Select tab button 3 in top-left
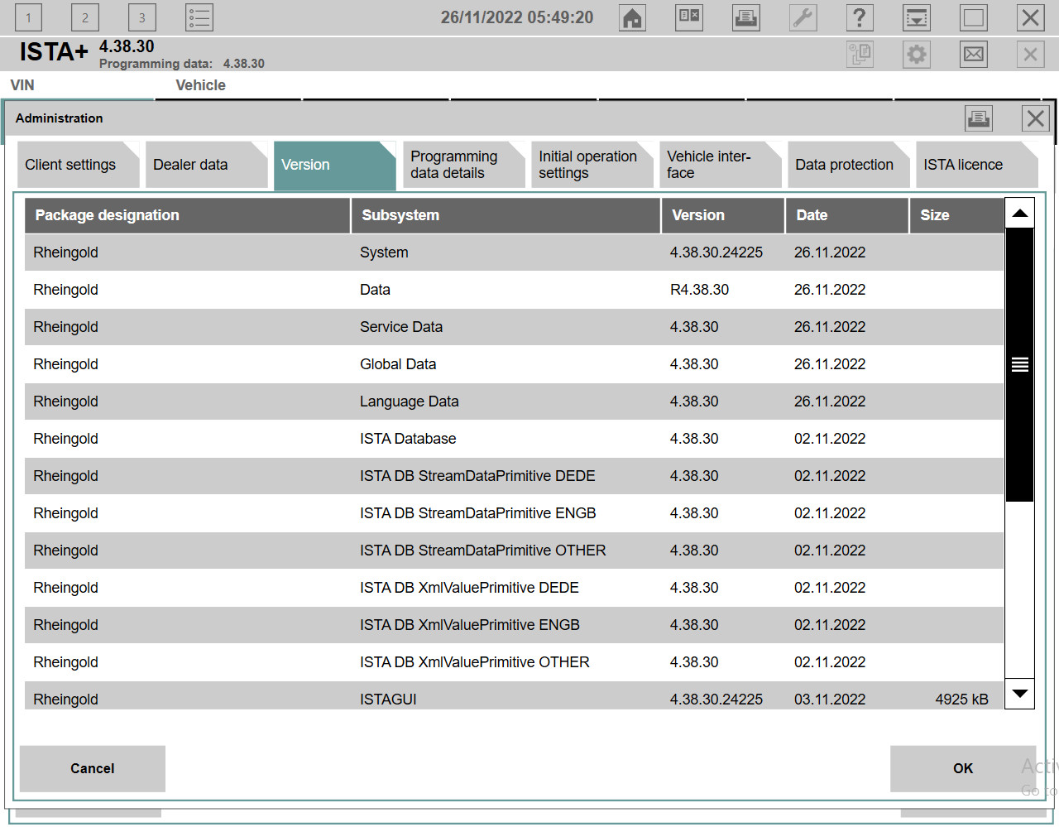 (142, 17)
